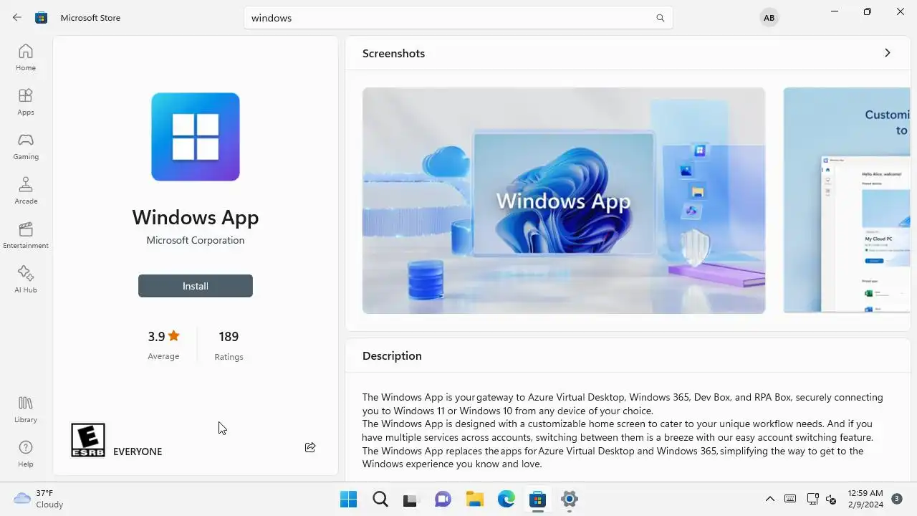Screen dimensions: 917x516
Task: Click the muted volume tray icon
Action: 831,499
